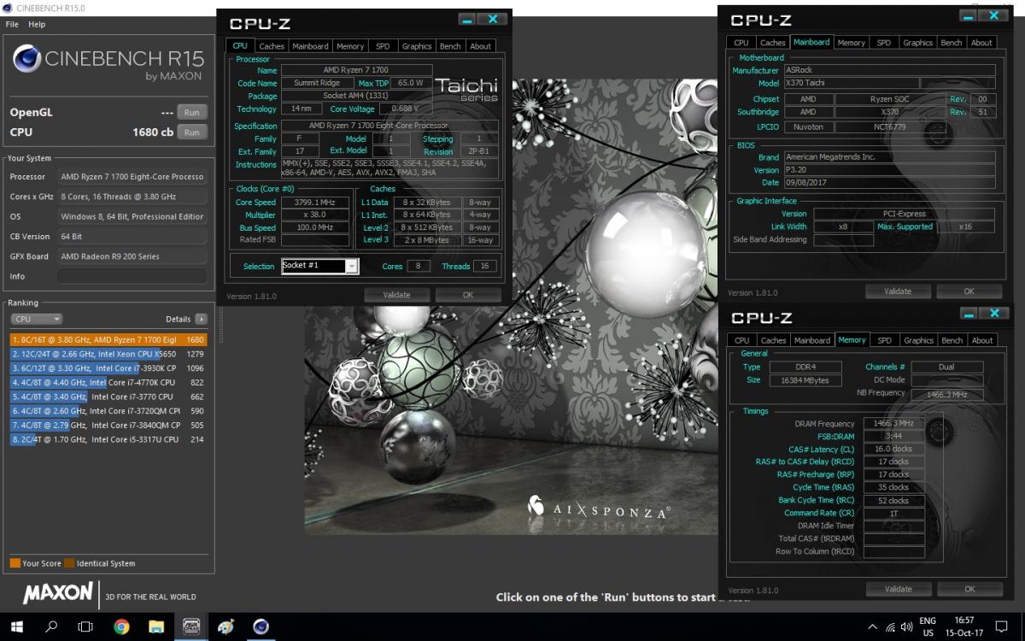This screenshot has height=641, width=1025.
Task: Select the Core i5-3317U ranking entry
Action: [x=108, y=439]
